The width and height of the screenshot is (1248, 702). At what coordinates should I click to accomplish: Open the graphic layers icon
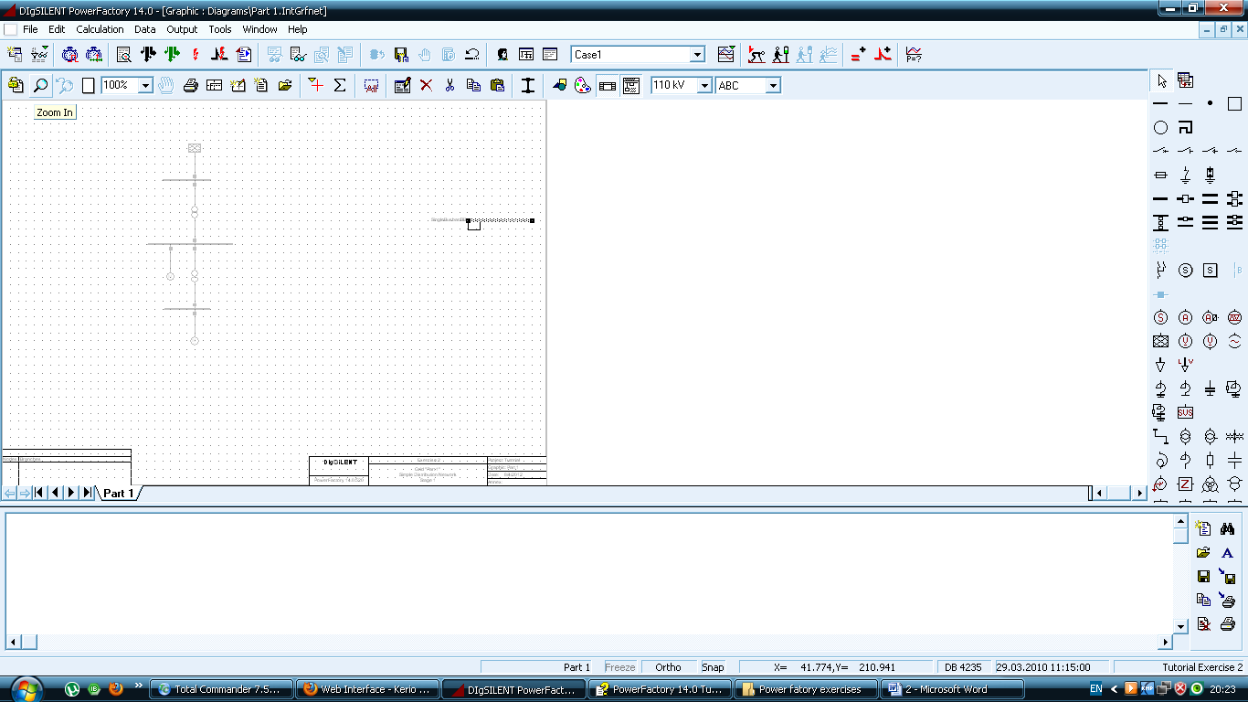tap(560, 85)
